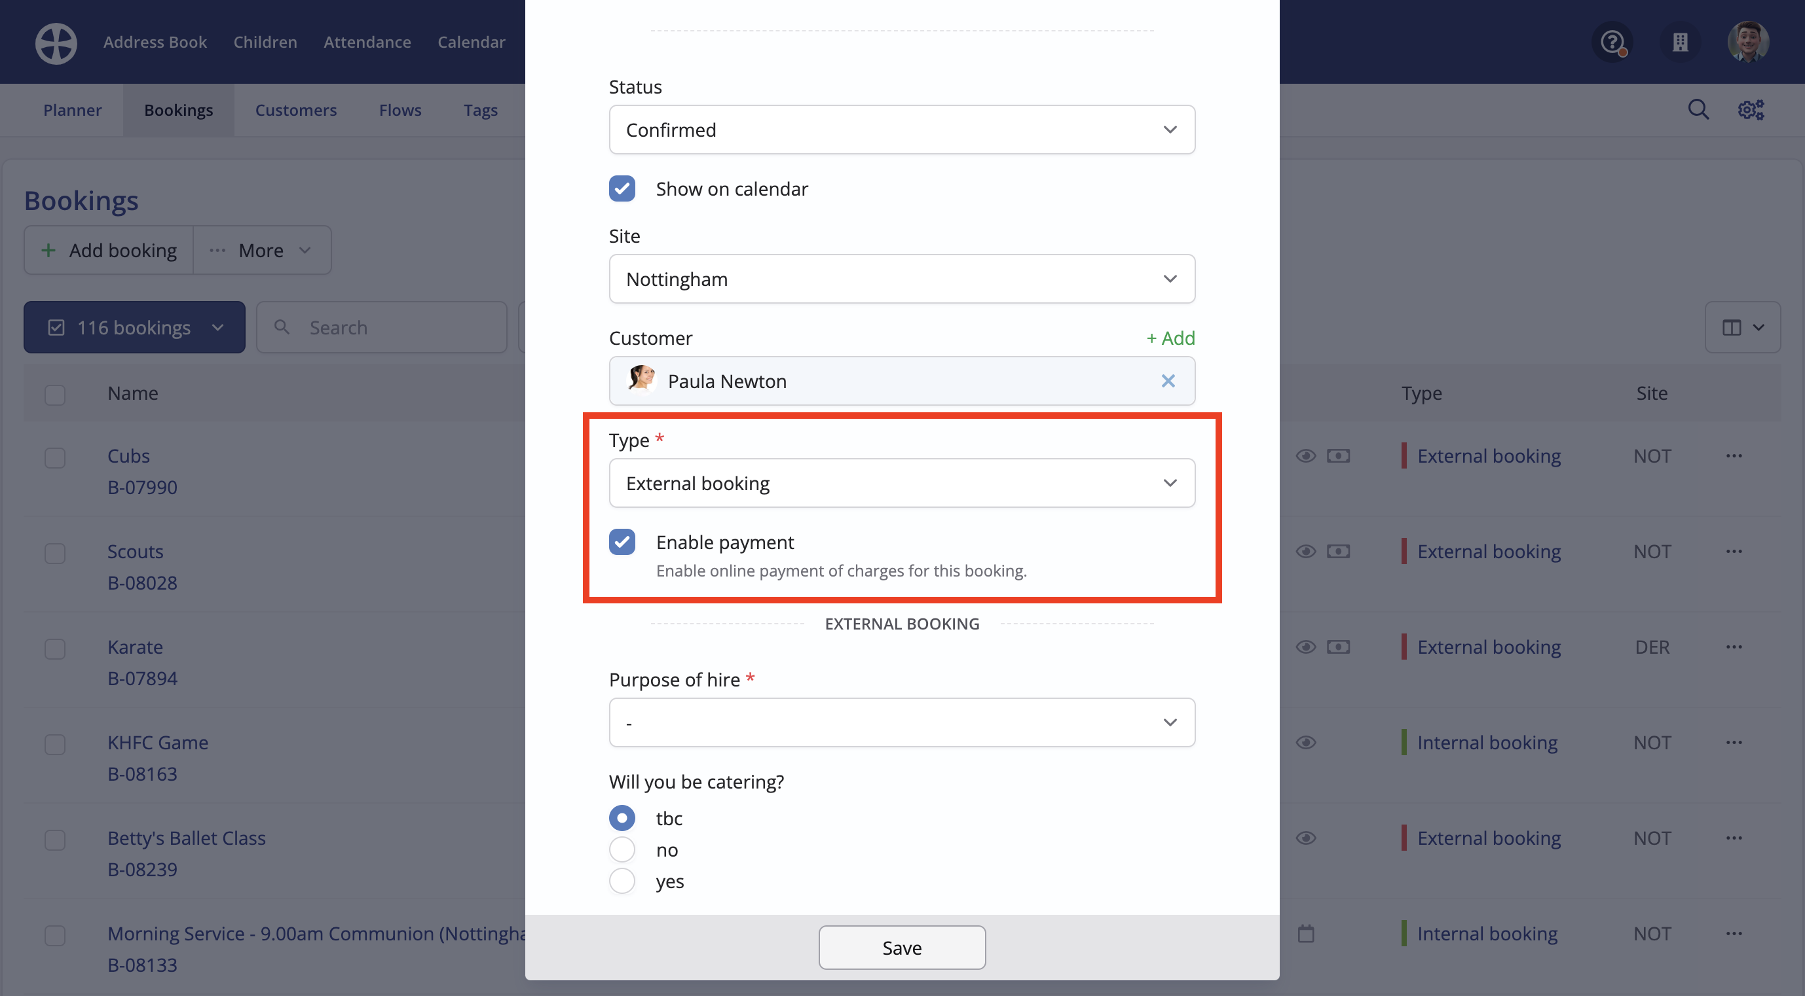This screenshot has width=1805, height=996.
Task: Go to Attendance module
Action: coord(367,42)
